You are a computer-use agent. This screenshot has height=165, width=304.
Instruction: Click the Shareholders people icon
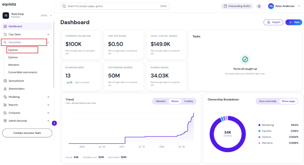pos(5,89)
